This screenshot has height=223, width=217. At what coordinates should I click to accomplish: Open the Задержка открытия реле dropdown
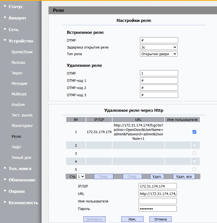159,47
